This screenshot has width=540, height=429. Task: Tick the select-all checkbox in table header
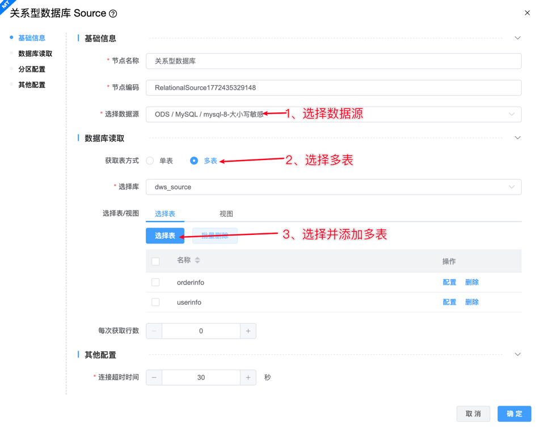coord(155,261)
